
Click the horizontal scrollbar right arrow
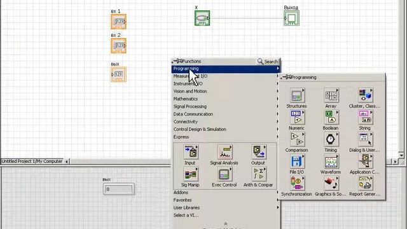point(395,162)
